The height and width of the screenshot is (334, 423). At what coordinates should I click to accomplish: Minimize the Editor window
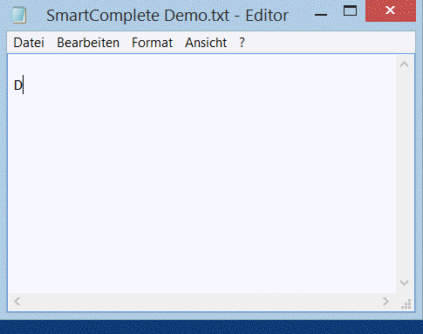click(x=321, y=15)
